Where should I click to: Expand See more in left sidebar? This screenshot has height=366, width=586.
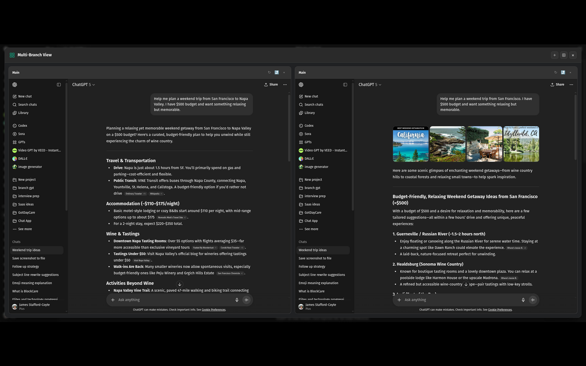pyautogui.click(x=25, y=229)
